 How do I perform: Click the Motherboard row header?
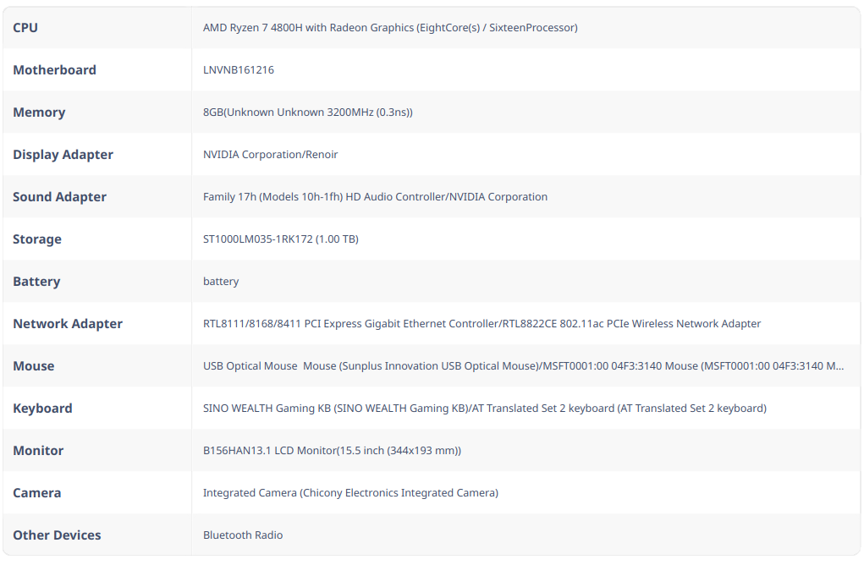55,69
